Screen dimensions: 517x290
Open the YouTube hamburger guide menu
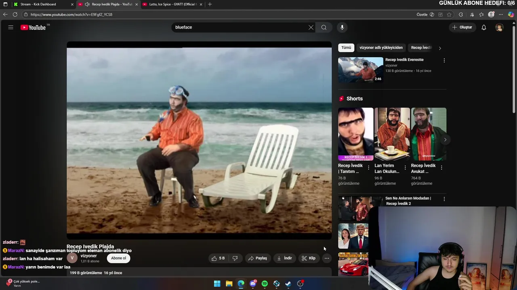[11, 27]
